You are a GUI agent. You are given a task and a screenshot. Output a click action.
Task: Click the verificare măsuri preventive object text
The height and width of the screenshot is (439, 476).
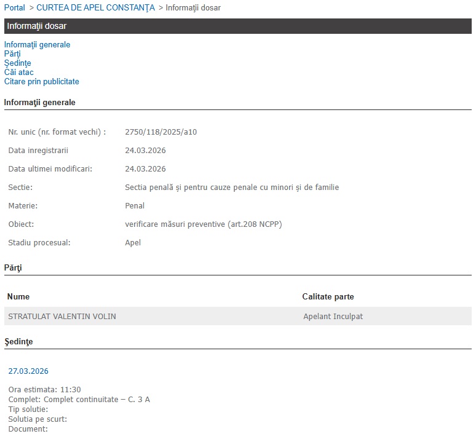pos(203,224)
